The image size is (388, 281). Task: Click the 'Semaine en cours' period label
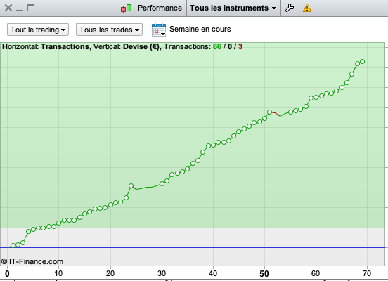point(200,30)
